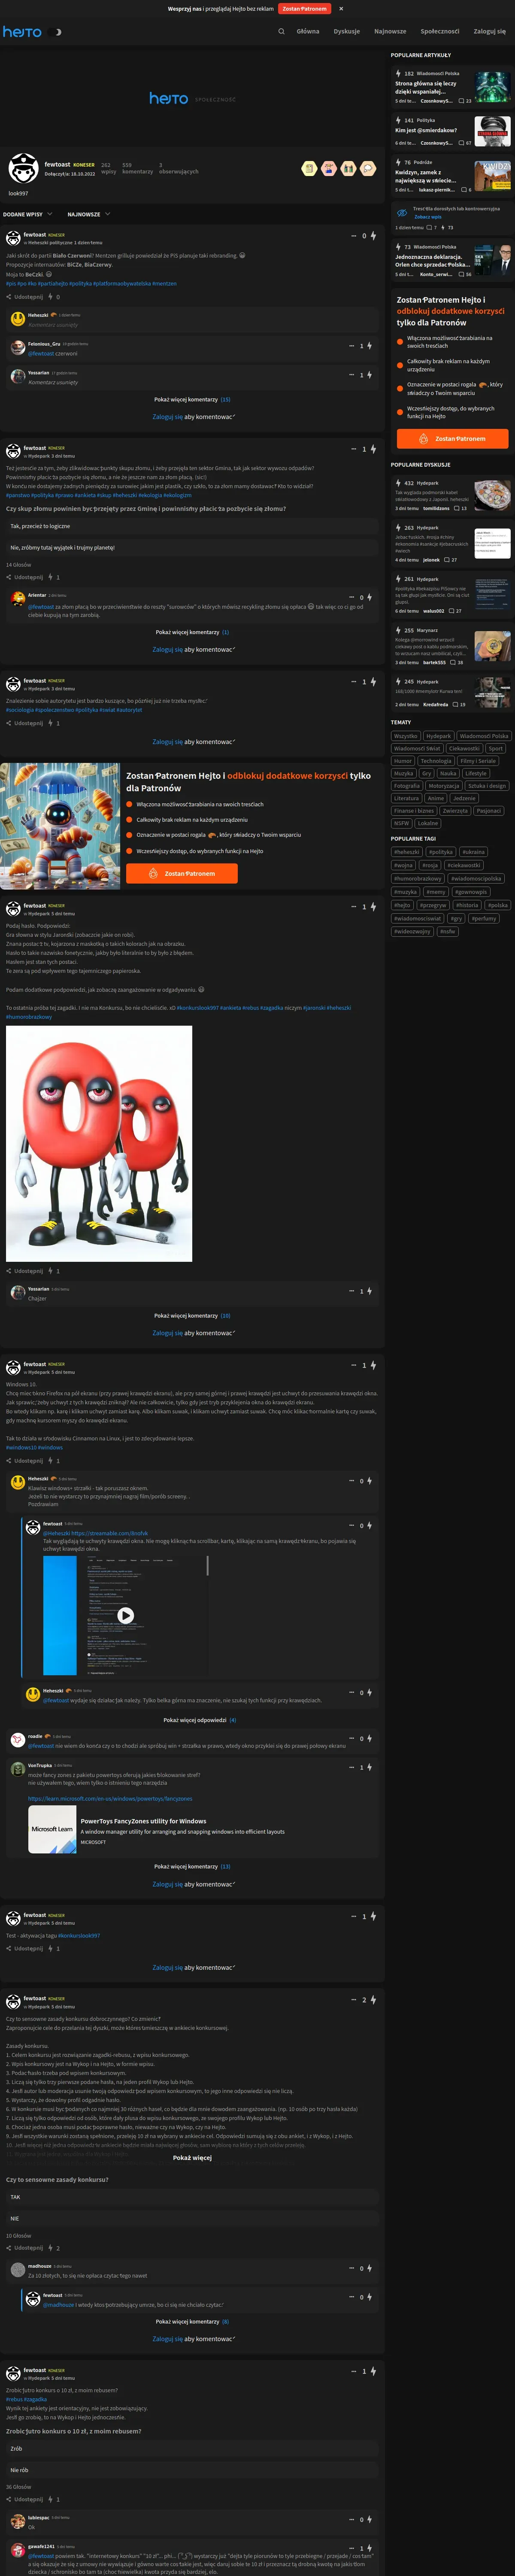The width and height of the screenshot is (515, 2576).
Task: Expand 'Pokaż więcej komentarzy (8)'
Action: click(x=192, y=2322)
